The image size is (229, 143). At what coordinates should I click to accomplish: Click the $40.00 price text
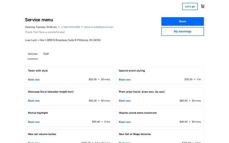click(x=184, y=122)
